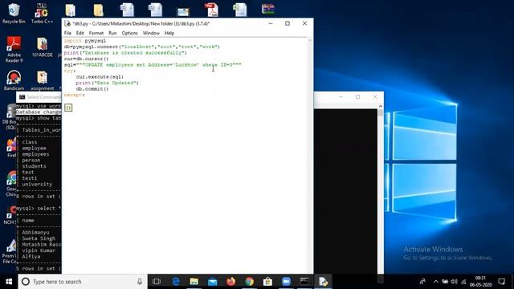Click 'class' row in Command Prompt

coord(30,142)
